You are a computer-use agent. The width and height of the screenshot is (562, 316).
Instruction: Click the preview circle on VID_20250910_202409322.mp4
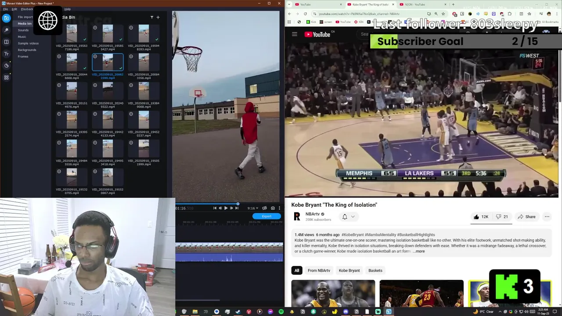click(x=95, y=85)
